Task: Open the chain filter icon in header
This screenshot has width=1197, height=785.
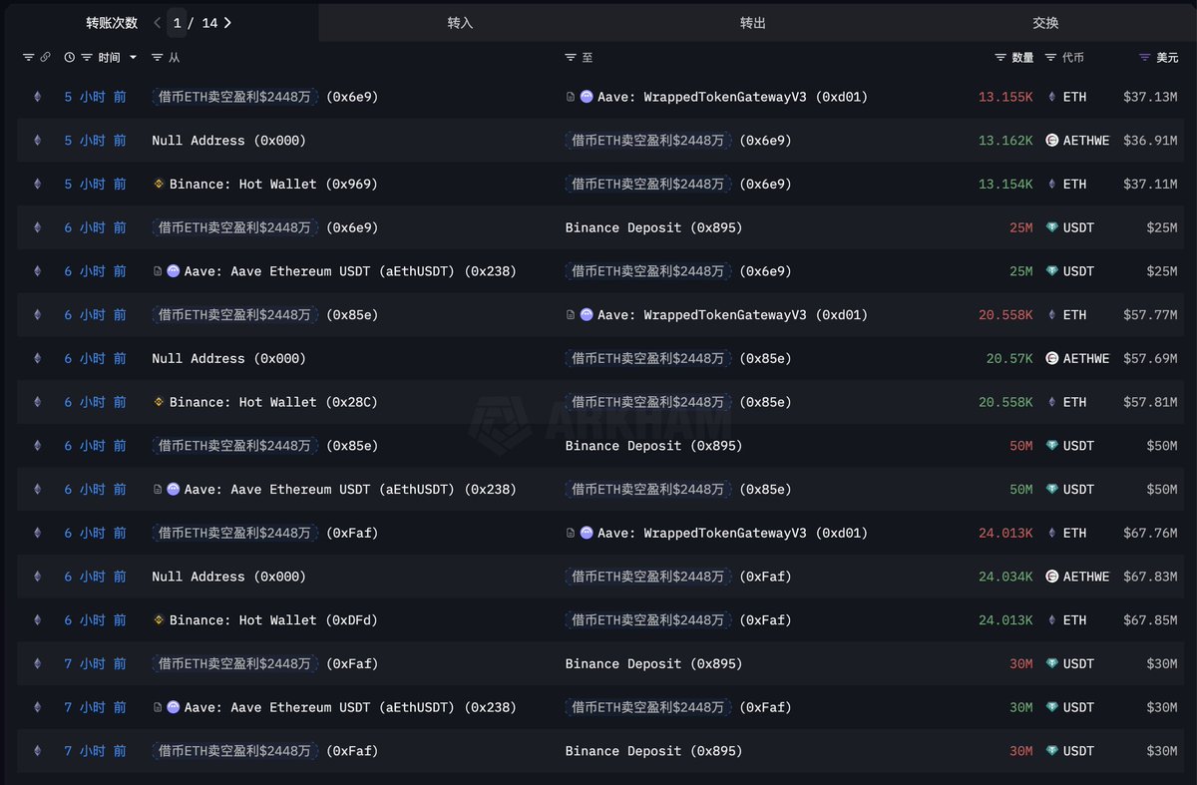Action: click(28, 58)
